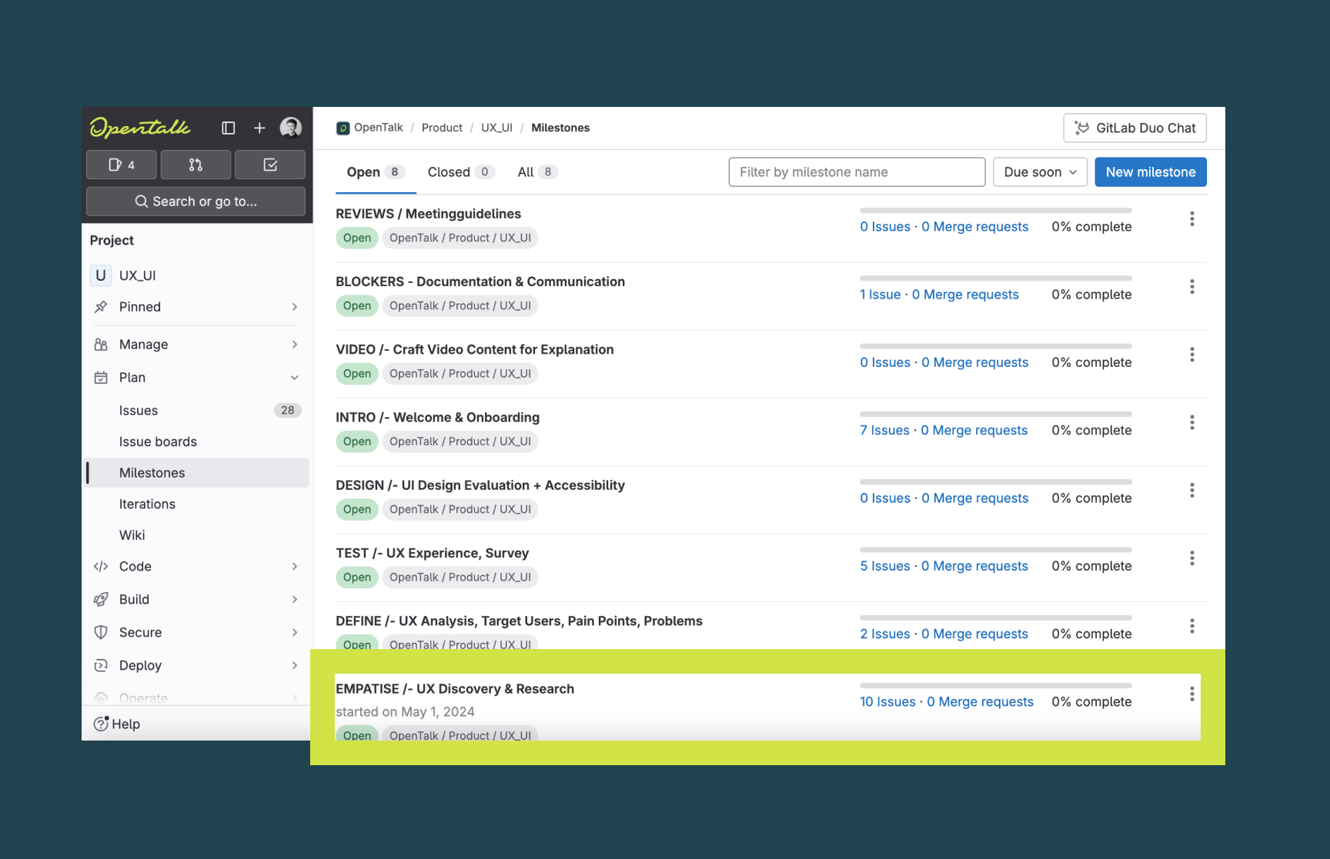The width and height of the screenshot is (1330, 859).
Task: Open the Due soon sort dropdown
Action: [x=1039, y=172]
